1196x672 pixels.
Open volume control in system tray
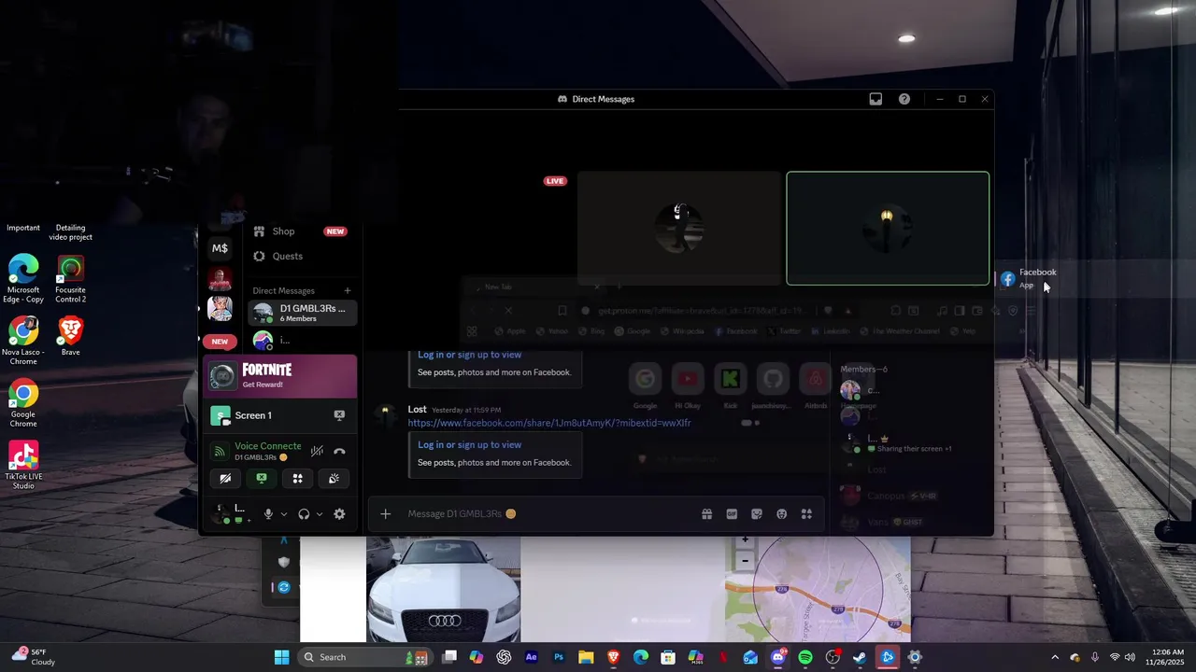point(1131,657)
